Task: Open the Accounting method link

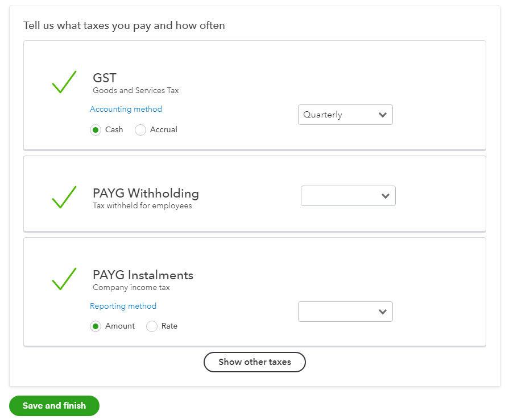Action: [126, 109]
